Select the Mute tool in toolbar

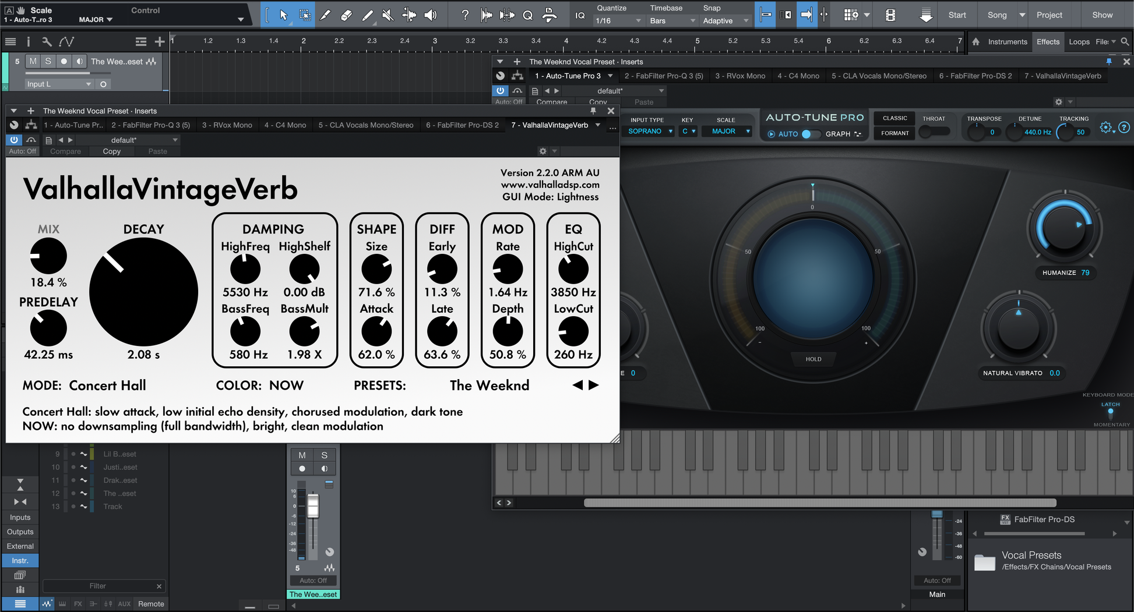tap(388, 15)
